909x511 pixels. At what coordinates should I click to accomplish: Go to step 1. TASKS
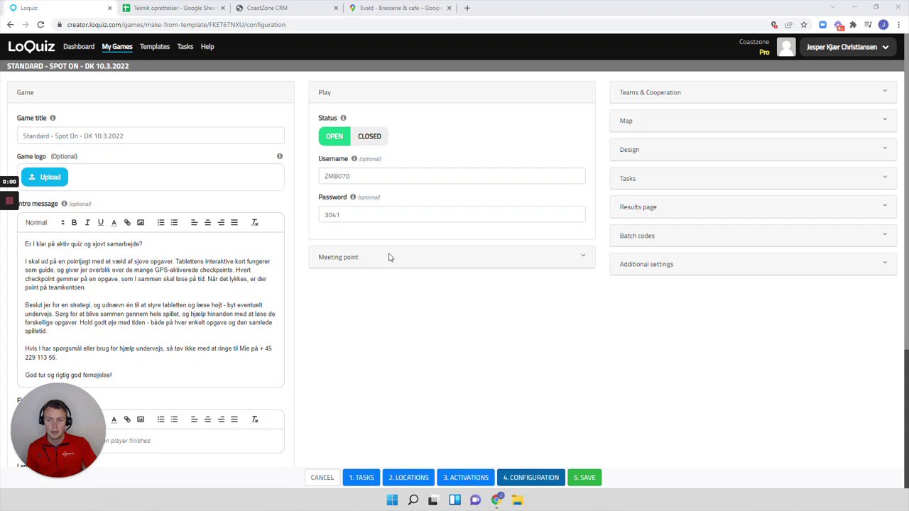[x=361, y=478]
